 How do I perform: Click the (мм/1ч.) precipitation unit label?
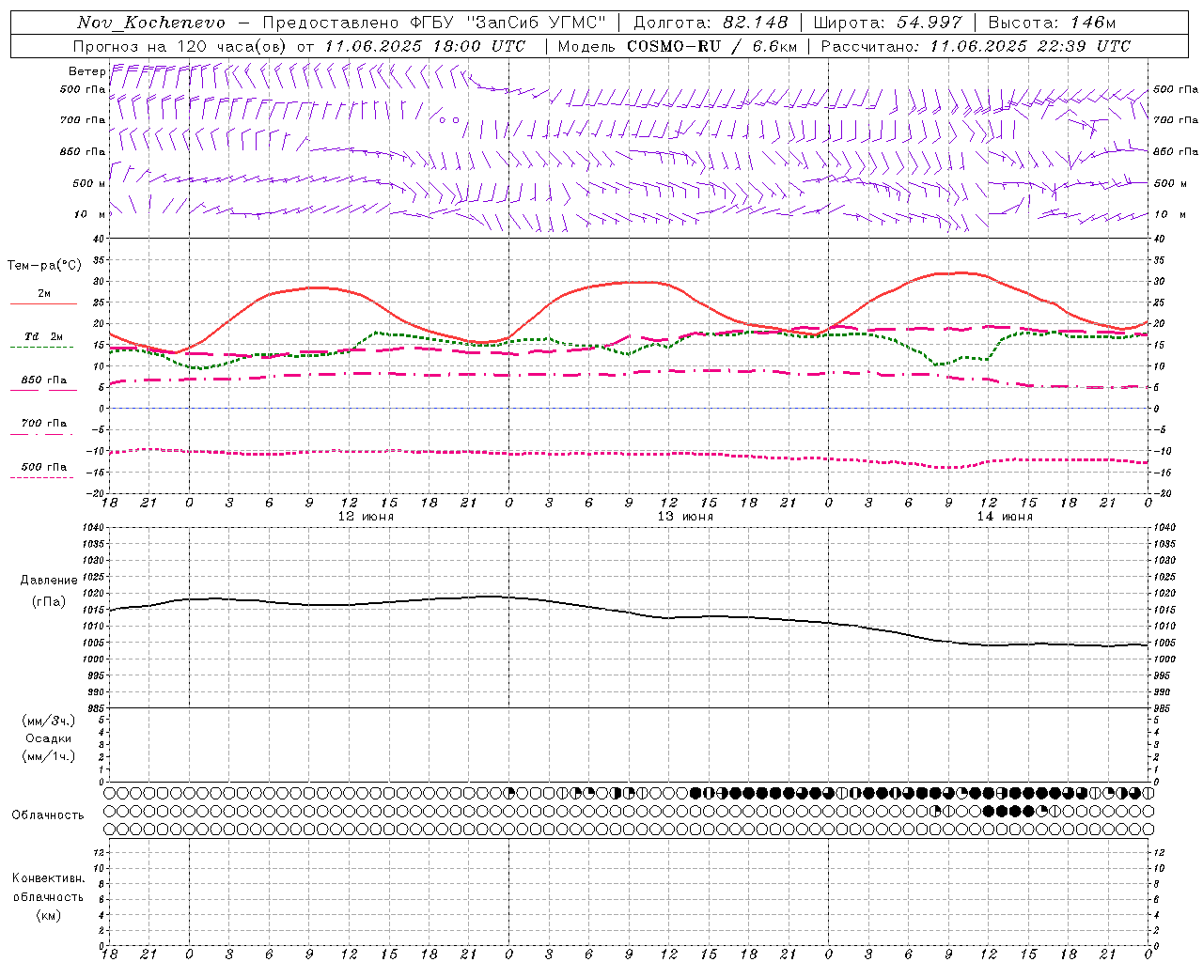pyautogui.click(x=49, y=756)
